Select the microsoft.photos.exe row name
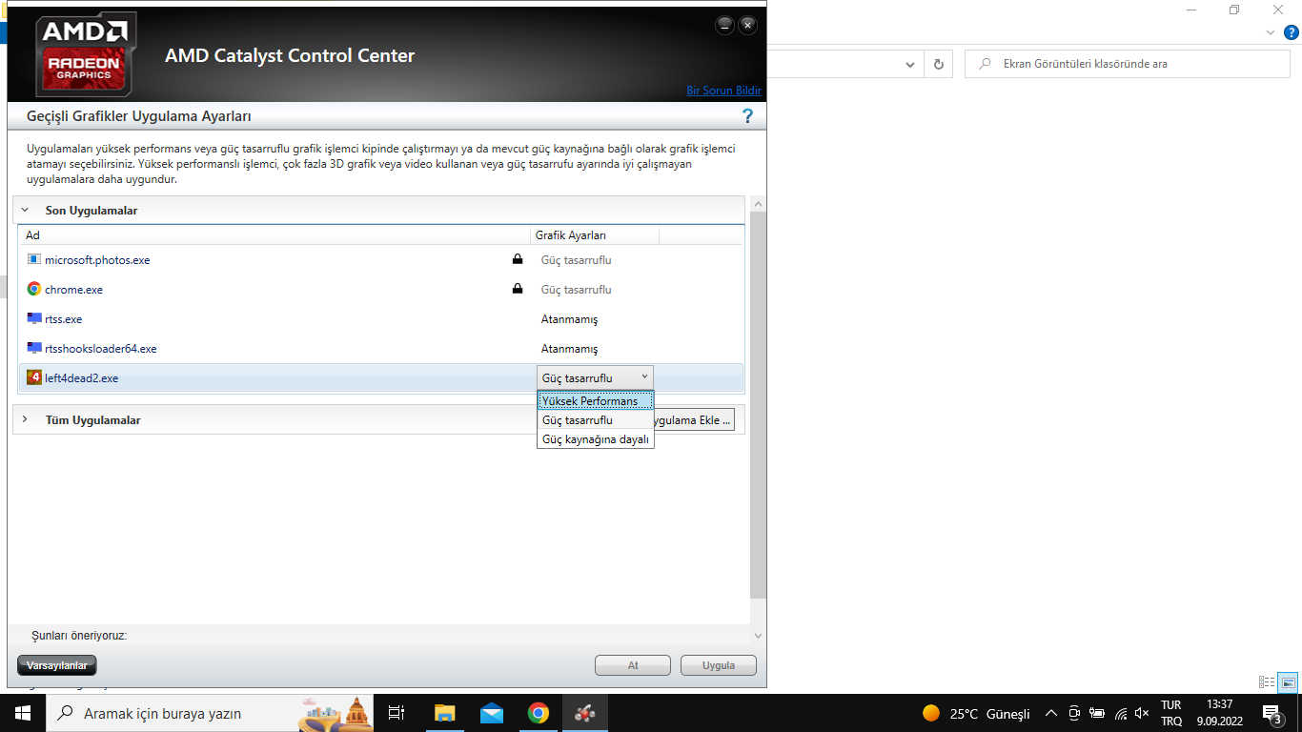The height and width of the screenshot is (732, 1302). (x=97, y=260)
